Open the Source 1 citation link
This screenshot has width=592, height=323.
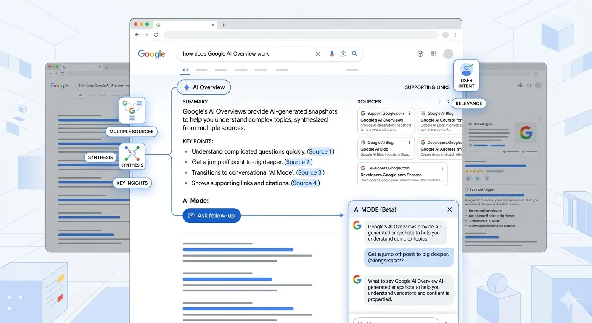(320, 151)
